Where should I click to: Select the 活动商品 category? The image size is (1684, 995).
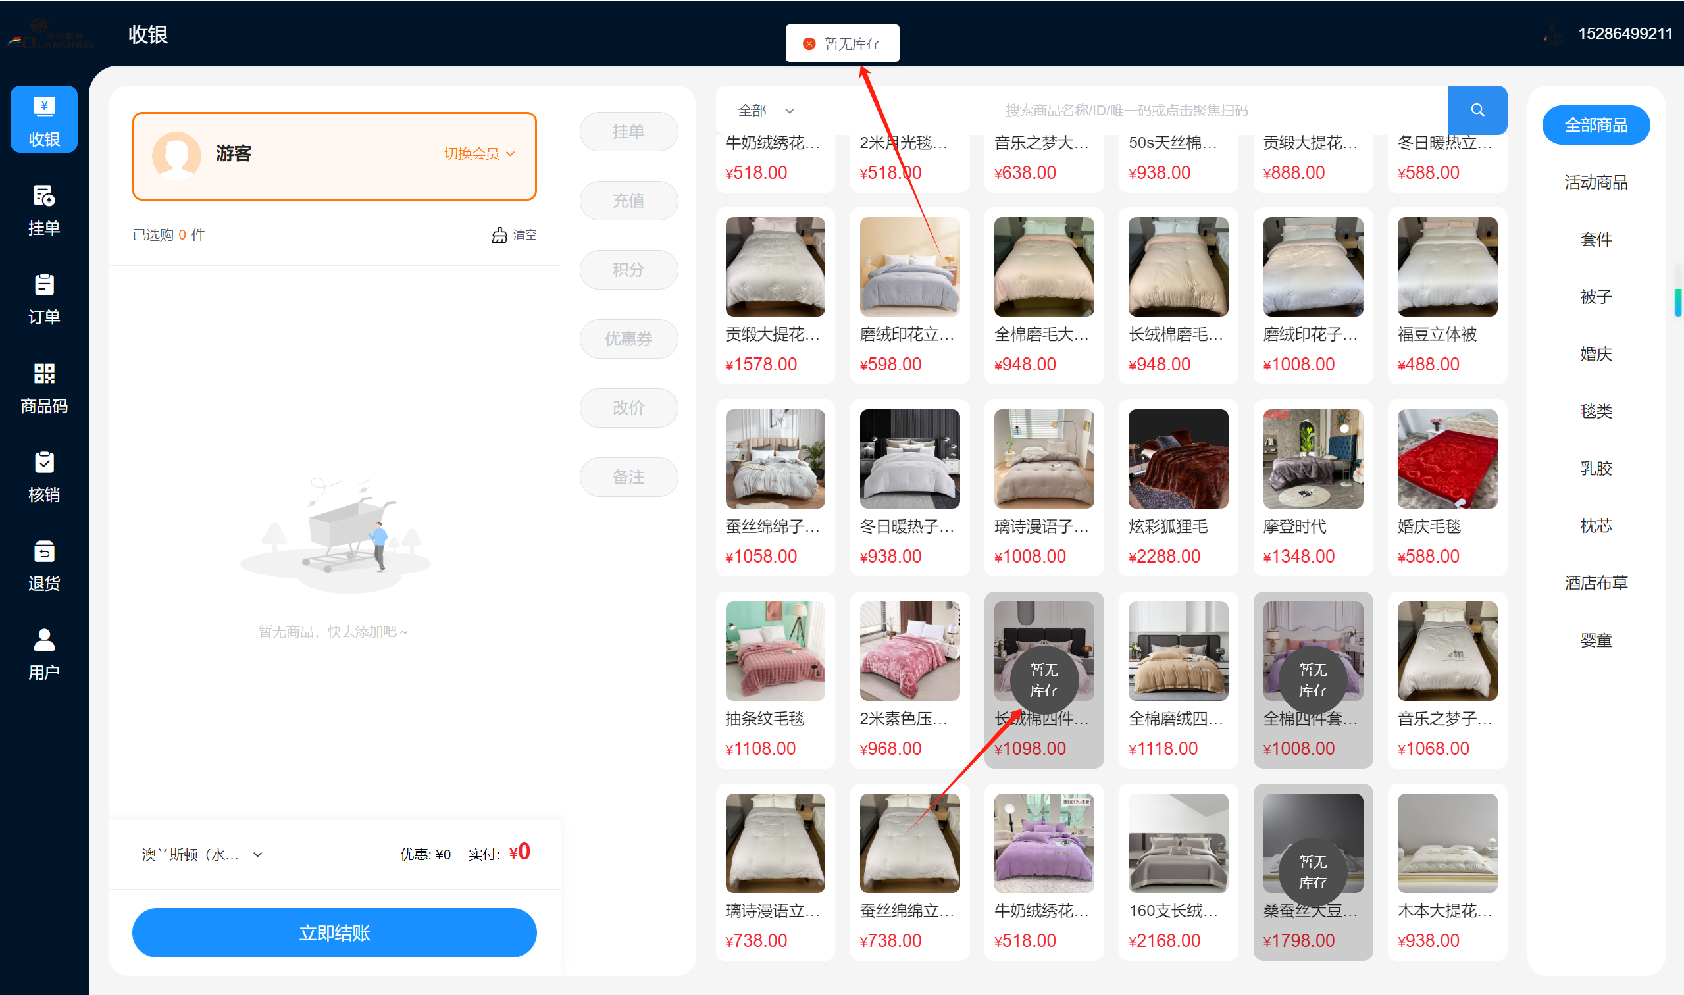(1596, 182)
